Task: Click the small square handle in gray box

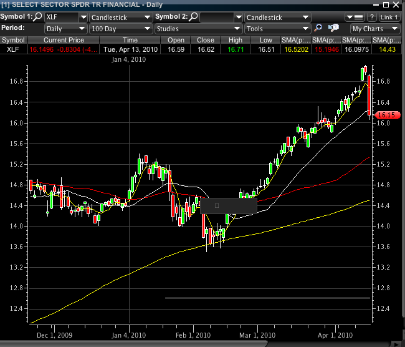Action: tap(217, 205)
